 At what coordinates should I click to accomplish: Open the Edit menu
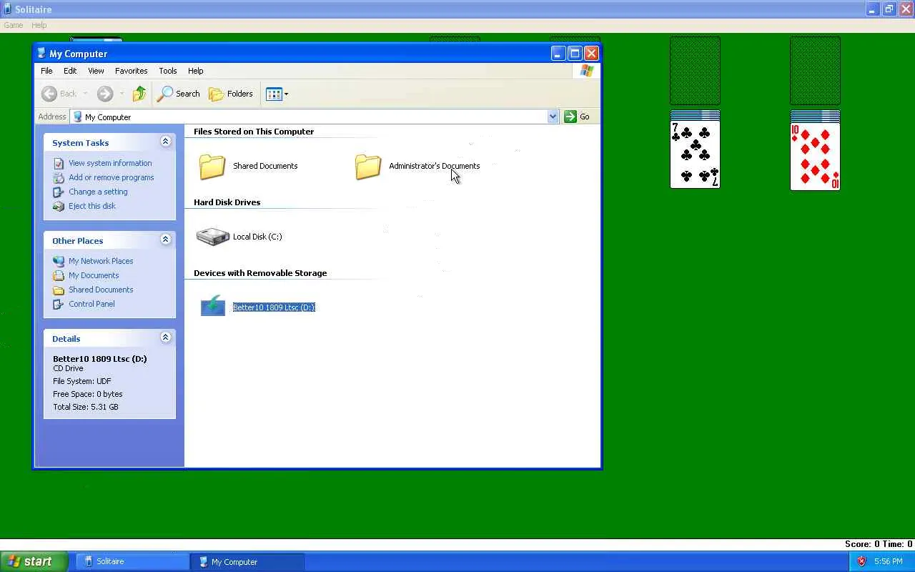70,71
